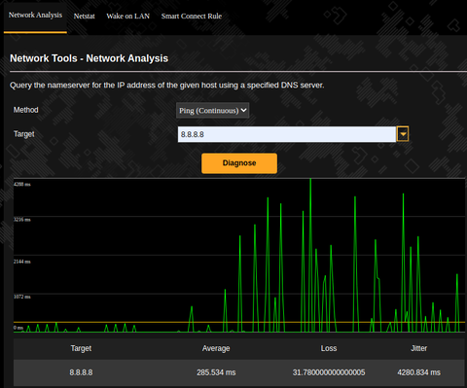Click into the Target field with 8.8.8.8
Image resolution: width=467 pixels, height=388 pixels.
(287, 134)
